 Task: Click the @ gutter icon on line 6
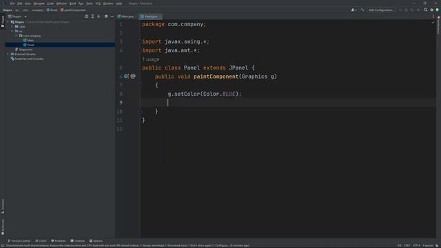point(133,76)
